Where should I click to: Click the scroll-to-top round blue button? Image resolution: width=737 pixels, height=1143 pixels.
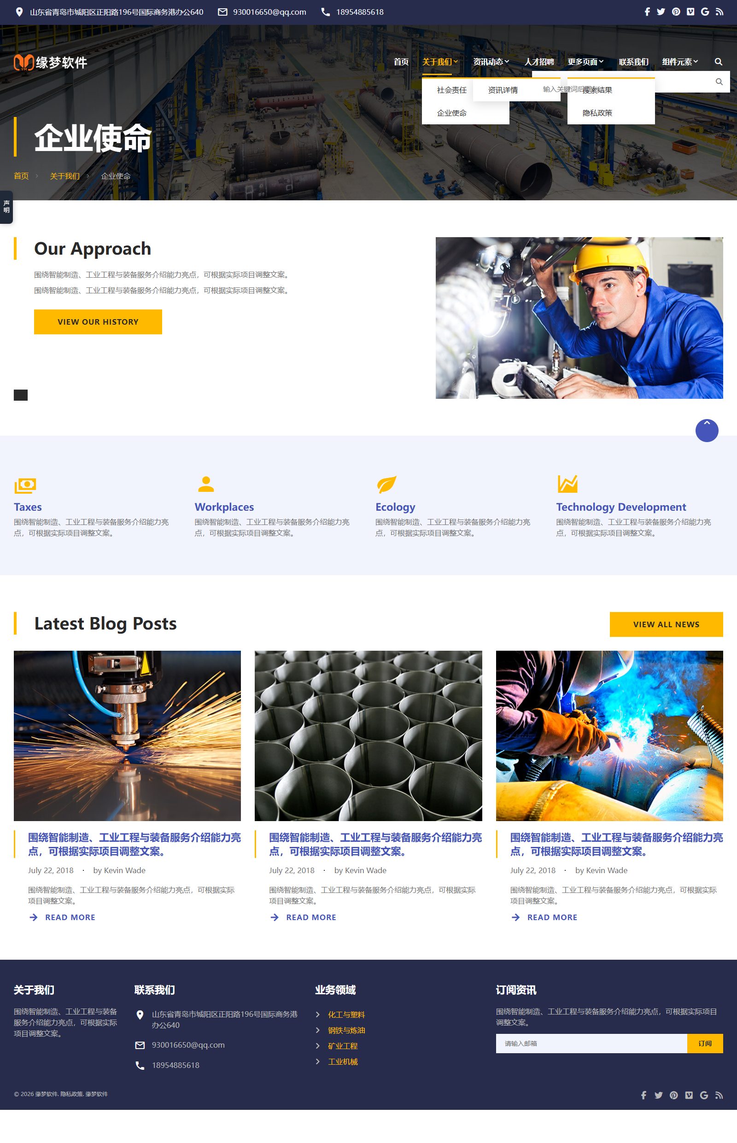[x=707, y=430]
